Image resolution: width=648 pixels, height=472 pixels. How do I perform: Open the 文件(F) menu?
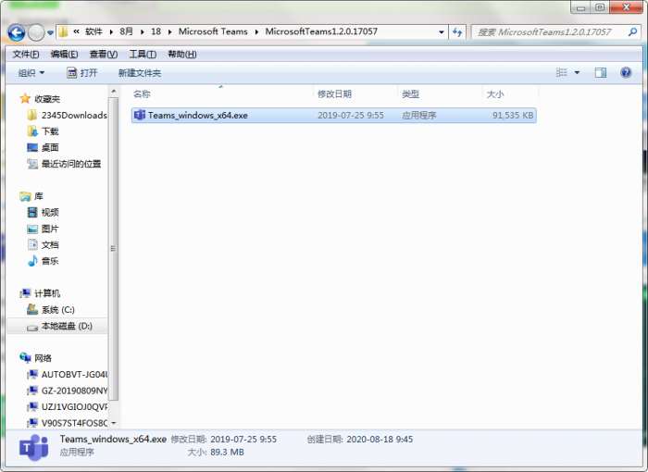(26, 55)
